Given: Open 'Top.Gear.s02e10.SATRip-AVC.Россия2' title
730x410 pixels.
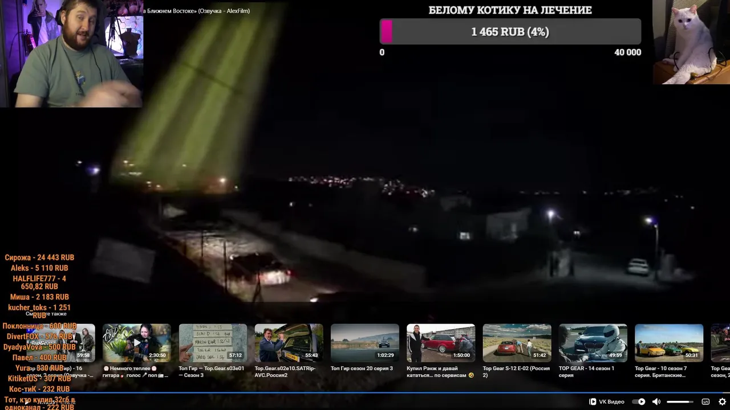Looking at the screenshot, I should pos(285,372).
